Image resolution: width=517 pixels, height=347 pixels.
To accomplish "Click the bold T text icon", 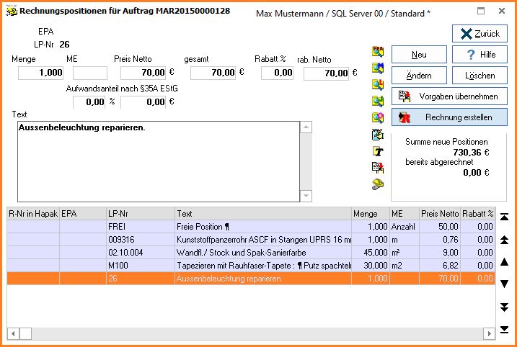I will [x=377, y=151].
